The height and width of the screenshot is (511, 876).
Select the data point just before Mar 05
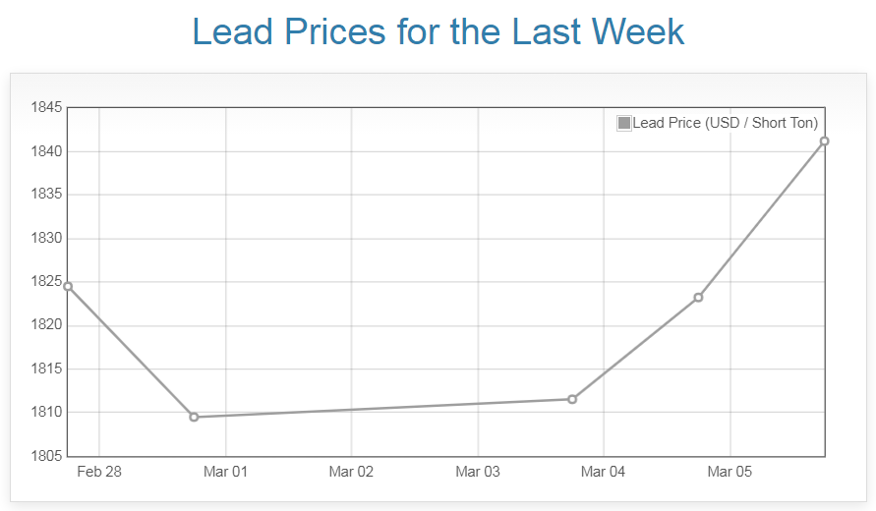click(x=698, y=297)
